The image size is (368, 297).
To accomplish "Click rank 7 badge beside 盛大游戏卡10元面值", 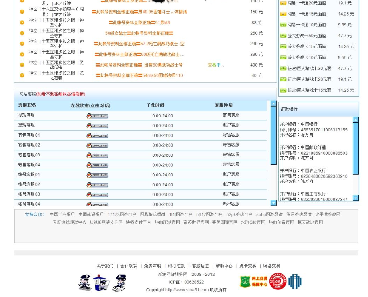I will pyautogui.click(x=283, y=57).
